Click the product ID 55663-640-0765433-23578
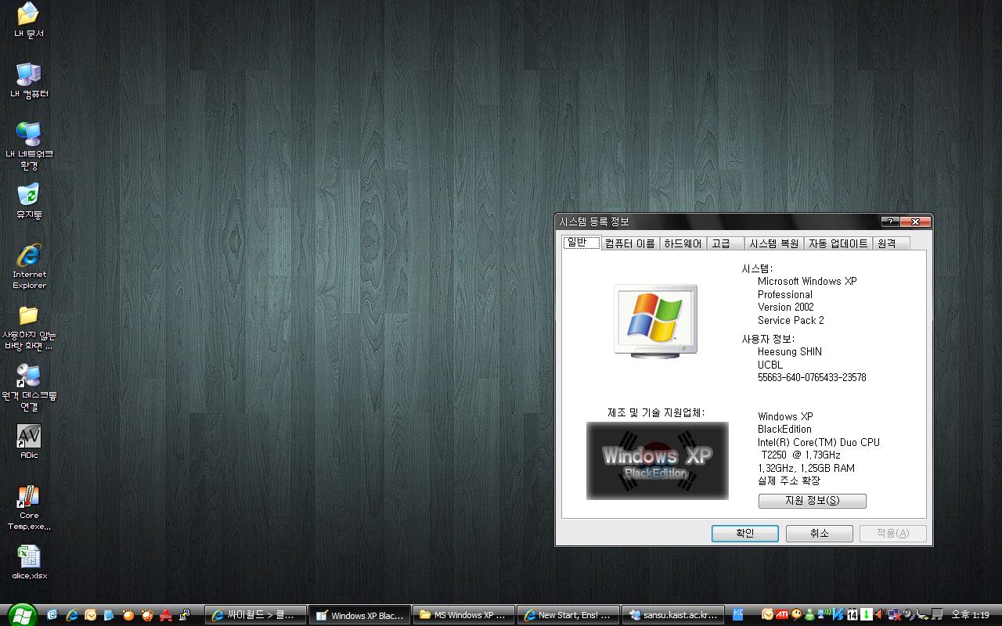The height and width of the screenshot is (626, 1002). coord(812,378)
